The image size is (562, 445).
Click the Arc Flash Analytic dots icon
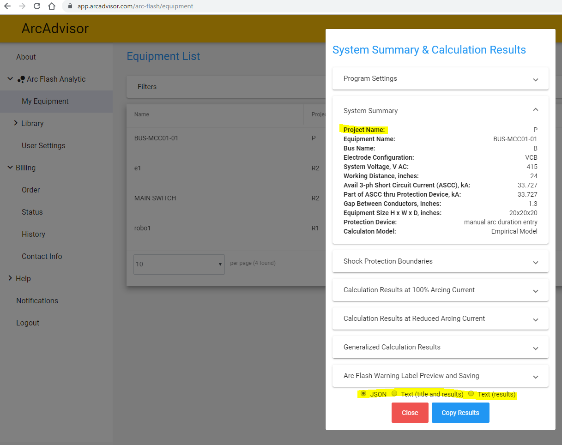tap(21, 79)
